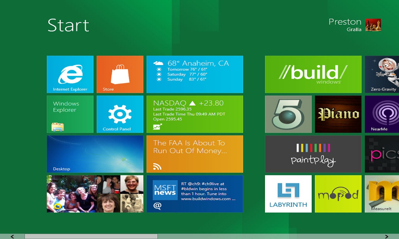
Task: Open the people photos tile
Action: click(x=95, y=194)
